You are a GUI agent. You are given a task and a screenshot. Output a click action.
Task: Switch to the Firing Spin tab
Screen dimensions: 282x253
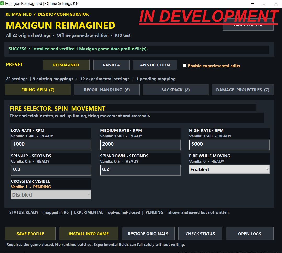pyautogui.click(x=38, y=90)
